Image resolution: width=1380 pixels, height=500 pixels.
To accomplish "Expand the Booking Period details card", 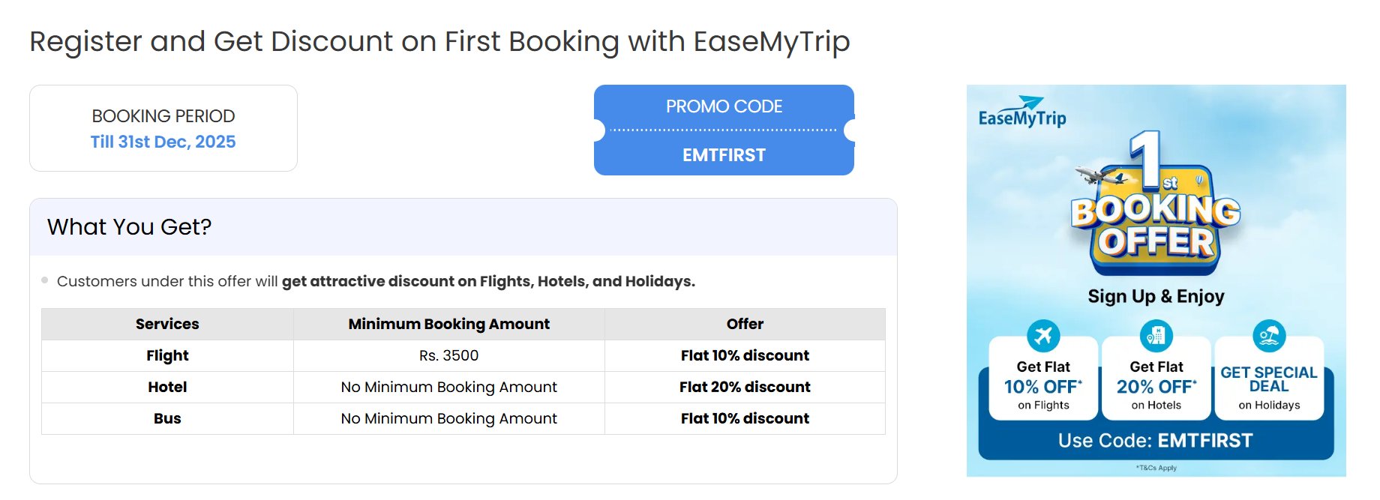I will 163,128.
